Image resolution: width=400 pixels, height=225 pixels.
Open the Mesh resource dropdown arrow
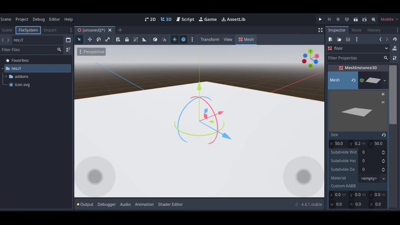tap(385, 80)
